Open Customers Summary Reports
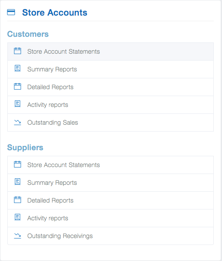 110,69
